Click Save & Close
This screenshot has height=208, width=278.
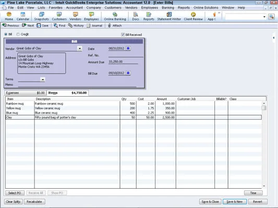[210, 201]
